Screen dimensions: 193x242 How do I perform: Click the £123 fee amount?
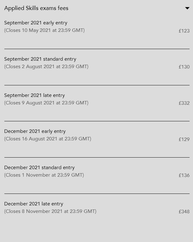click(184, 31)
